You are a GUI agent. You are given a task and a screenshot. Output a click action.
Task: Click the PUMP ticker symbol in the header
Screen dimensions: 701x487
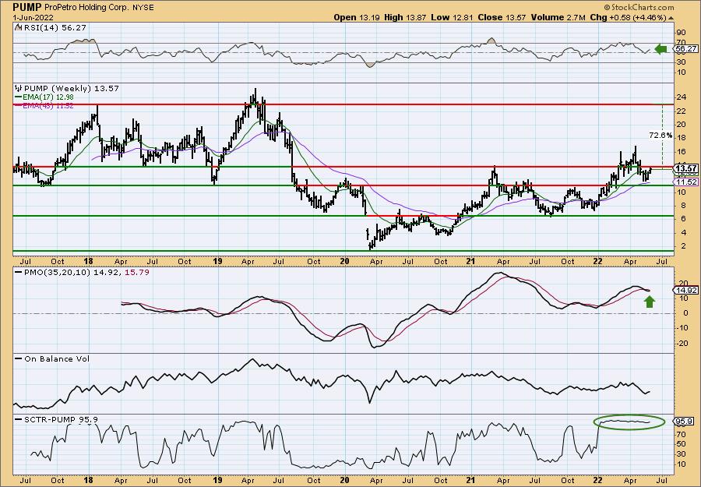tap(27, 7)
